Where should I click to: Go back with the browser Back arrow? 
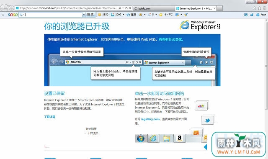pyautogui.click(x=4, y=8)
